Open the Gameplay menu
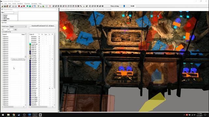209x117 pixels. (x=34, y=4)
